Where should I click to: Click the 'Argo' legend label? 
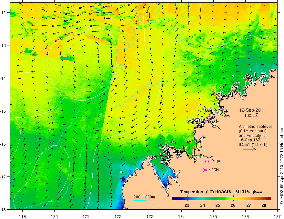[x=216, y=161]
